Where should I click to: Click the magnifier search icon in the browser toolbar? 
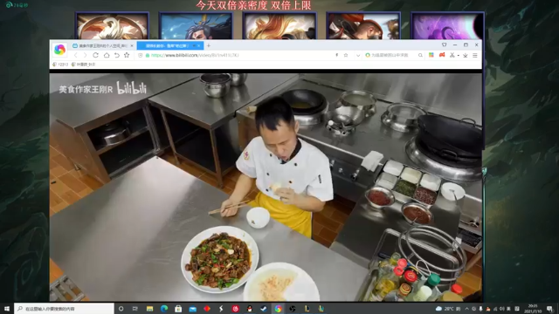coord(420,55)
